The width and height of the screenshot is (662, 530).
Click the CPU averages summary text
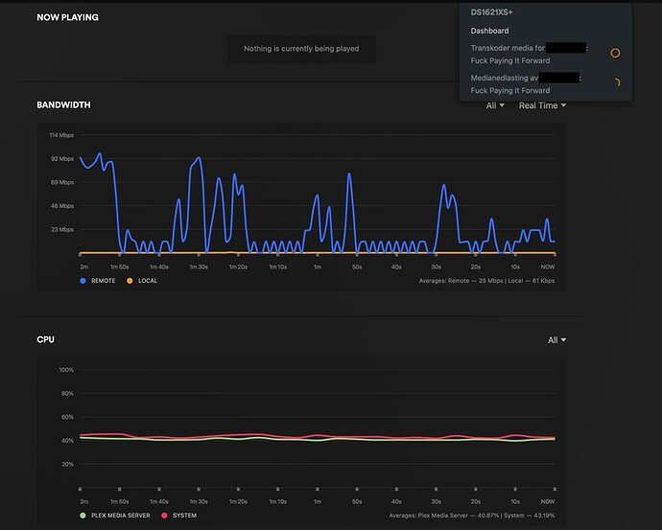[472, 516]
